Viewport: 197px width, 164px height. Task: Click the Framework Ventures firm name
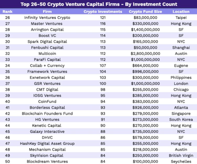pyautogui.click(x=47, y=71)
